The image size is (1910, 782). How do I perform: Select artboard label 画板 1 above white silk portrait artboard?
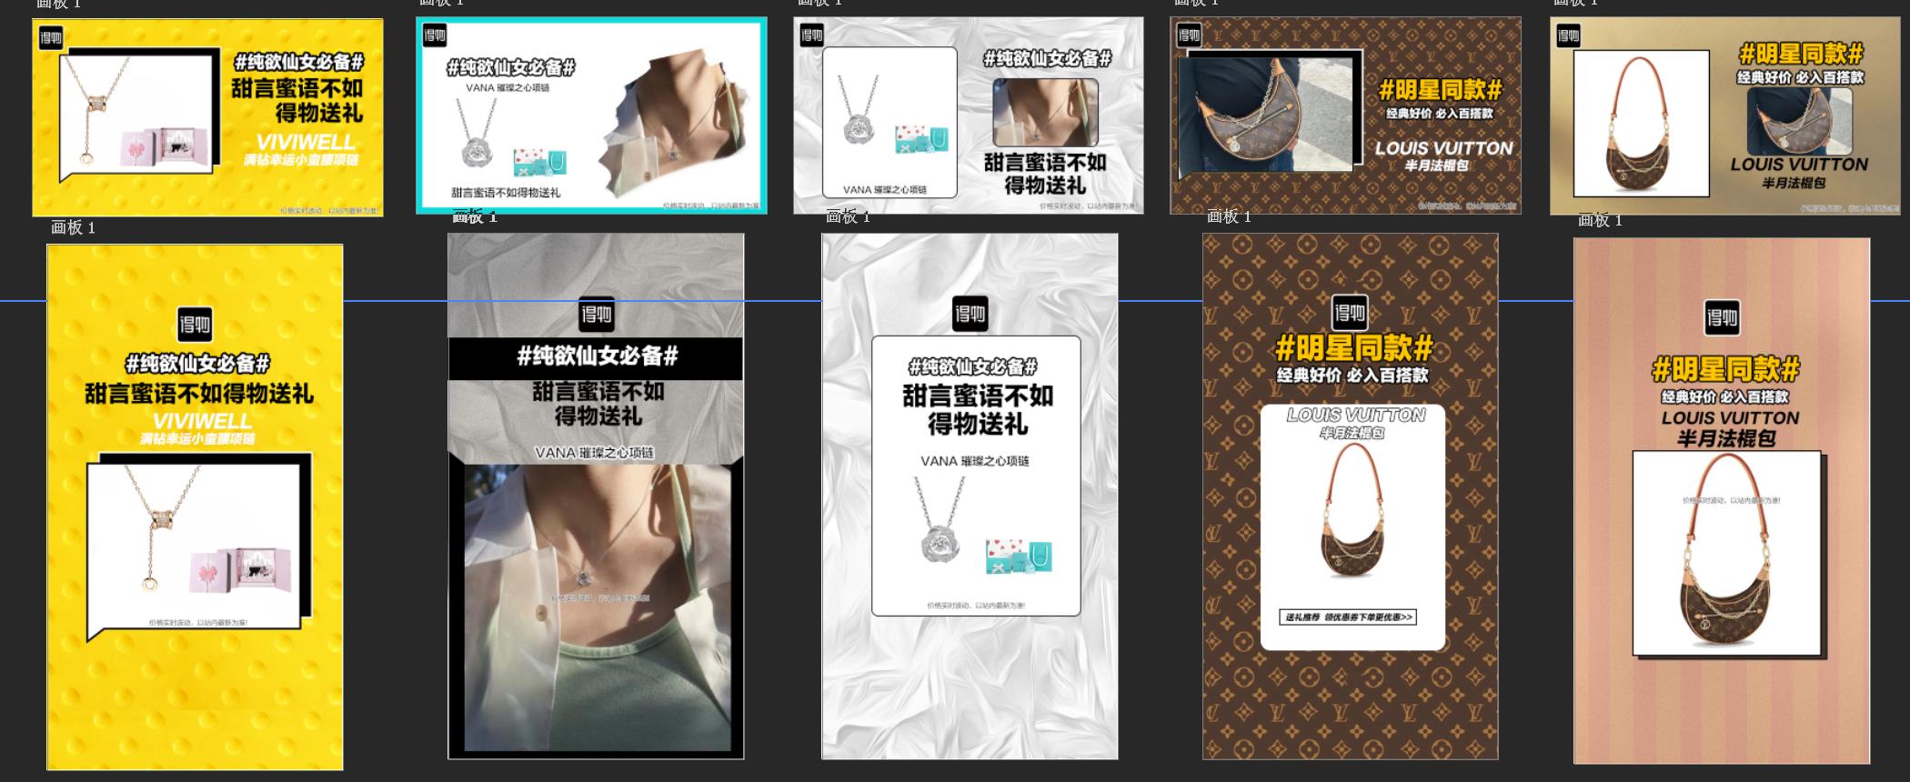[x=848, y=216]
